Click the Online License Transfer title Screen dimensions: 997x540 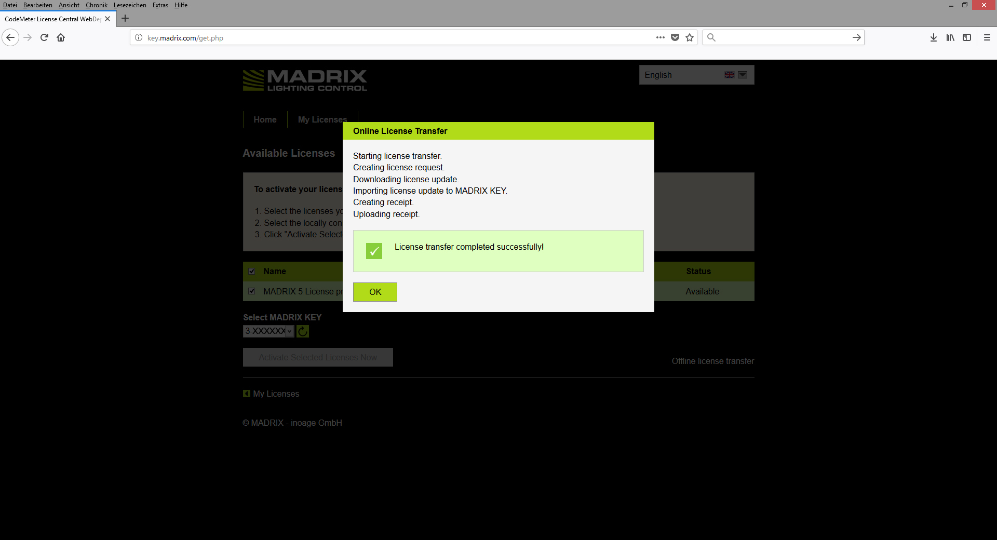(400, 131)
